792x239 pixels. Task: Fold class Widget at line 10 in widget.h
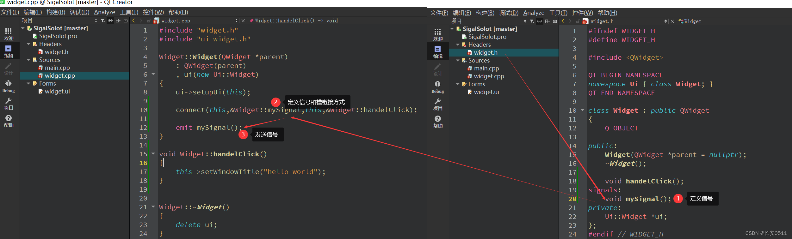pyautogui.click(x=583, y=110)
